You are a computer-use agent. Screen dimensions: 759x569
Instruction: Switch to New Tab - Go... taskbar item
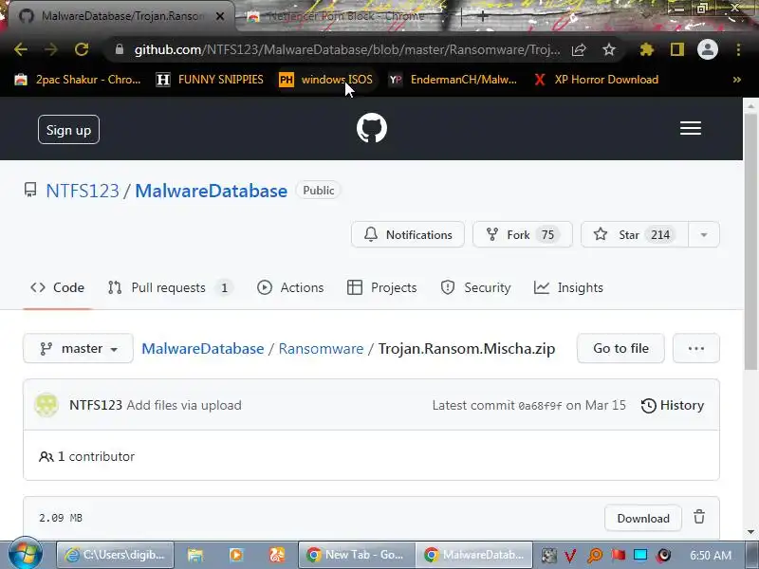[357, 555]
